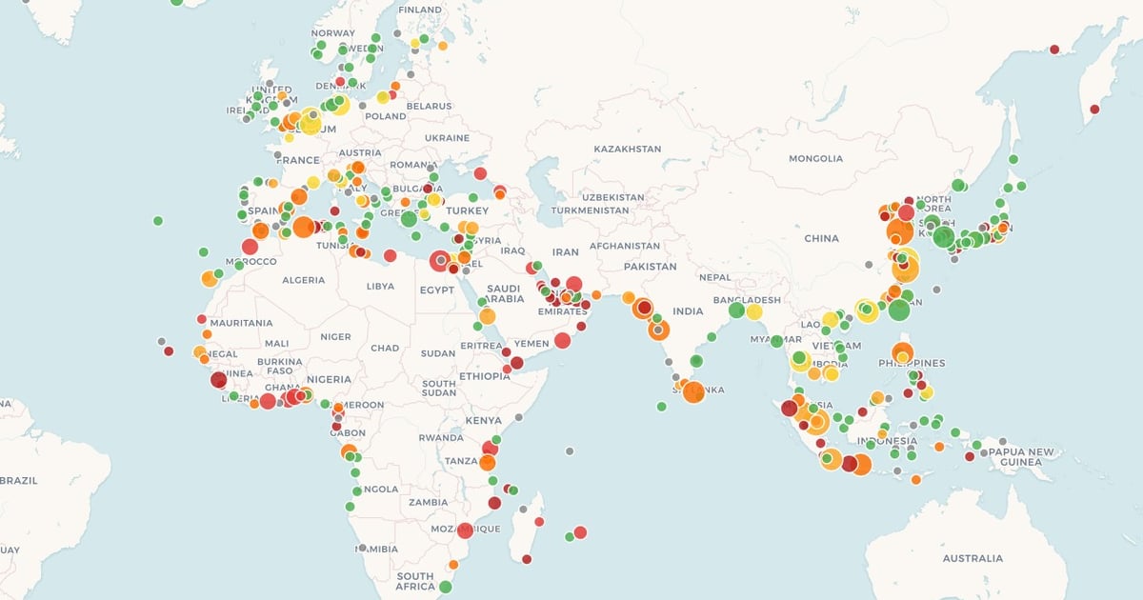
Task: Click the large green marker on Japan
Action: pos(943,236)
